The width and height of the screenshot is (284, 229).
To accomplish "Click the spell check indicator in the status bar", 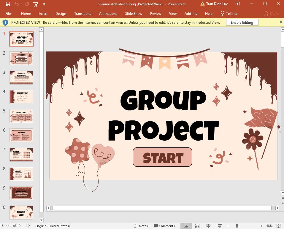I will 28,226.
